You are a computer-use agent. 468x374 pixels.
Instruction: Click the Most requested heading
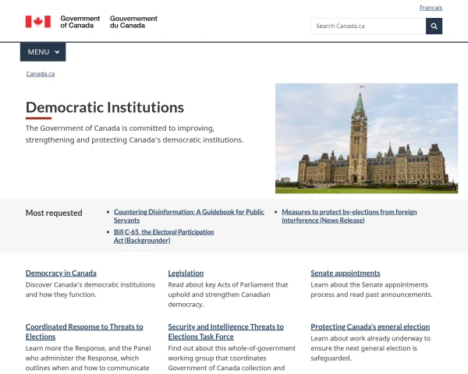(54, 213)
